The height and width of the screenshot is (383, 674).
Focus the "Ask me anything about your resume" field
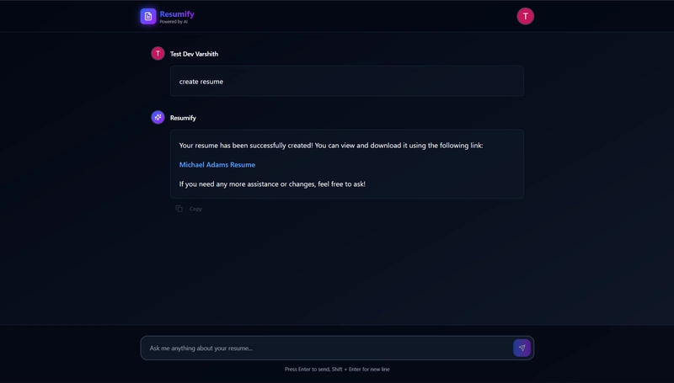tap(324, 348)
